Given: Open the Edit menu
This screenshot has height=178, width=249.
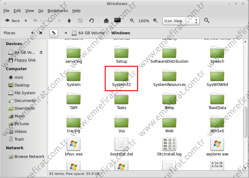Looking at the screenshot, I should 17,11.
